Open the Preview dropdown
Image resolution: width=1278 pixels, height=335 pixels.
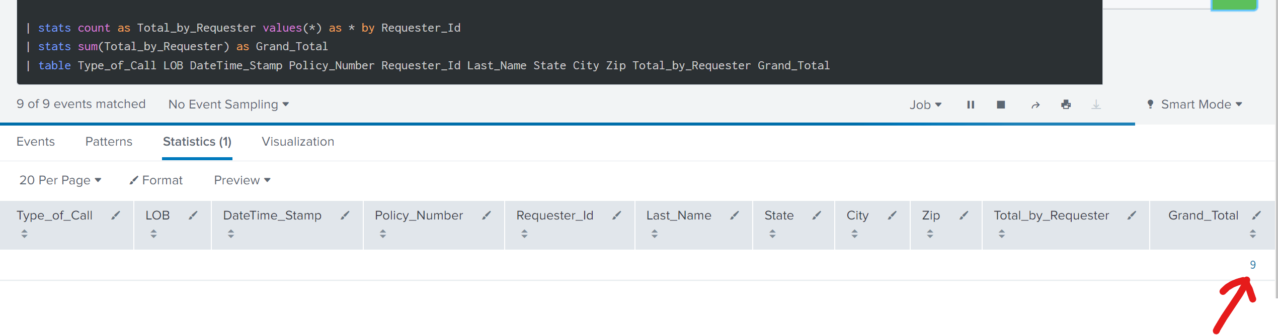click(242, 180)
